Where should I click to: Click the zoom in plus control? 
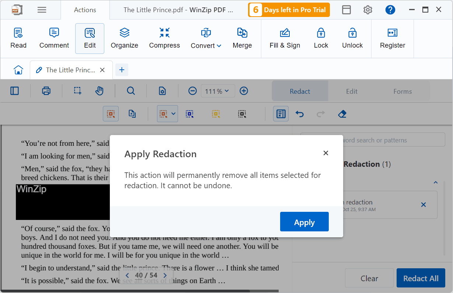click(244, 91)
